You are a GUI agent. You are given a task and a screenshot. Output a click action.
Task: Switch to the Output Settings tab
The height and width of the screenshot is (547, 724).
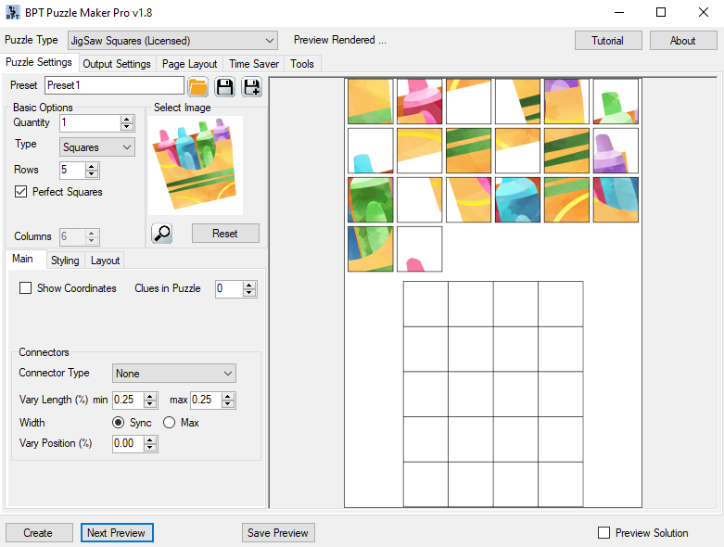[116, 64]
